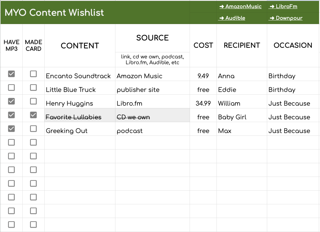Select the COST column header
320x232 pixels.
(203, 45)
